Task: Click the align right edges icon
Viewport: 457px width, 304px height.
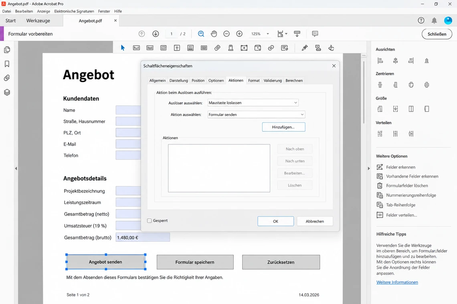Action: (x=411, y=60)
